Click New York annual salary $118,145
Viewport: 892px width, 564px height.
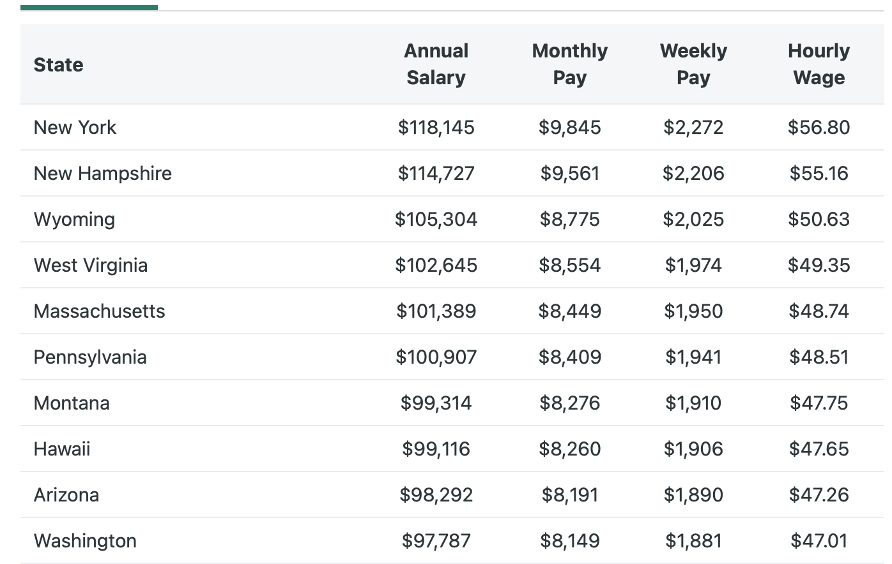coord(436,127)
